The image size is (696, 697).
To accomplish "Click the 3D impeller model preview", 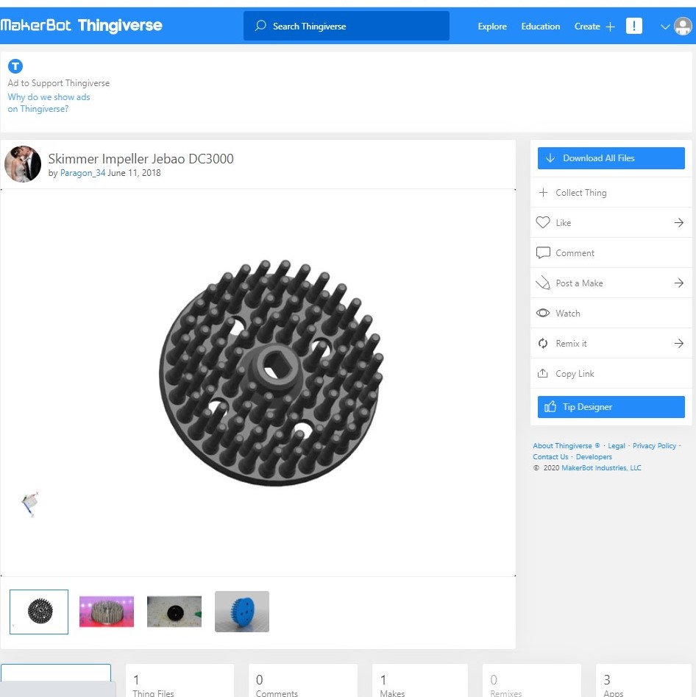I will [271, 373].
